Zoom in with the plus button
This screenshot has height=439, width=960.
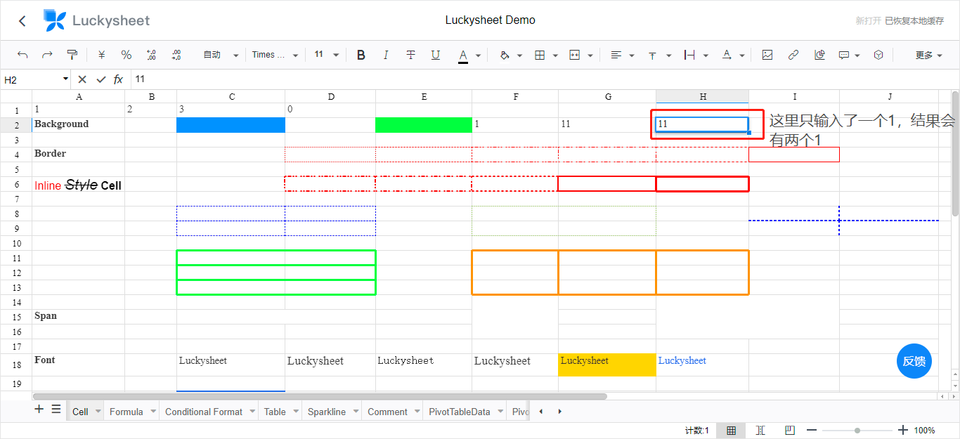pyautogui.click(x=903, y=431)
